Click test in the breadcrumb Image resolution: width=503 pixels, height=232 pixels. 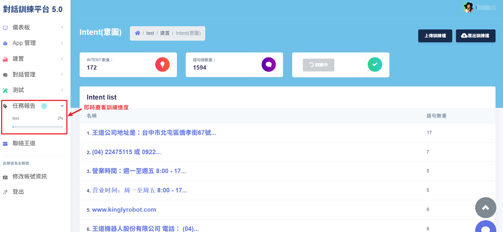point(150,33)
